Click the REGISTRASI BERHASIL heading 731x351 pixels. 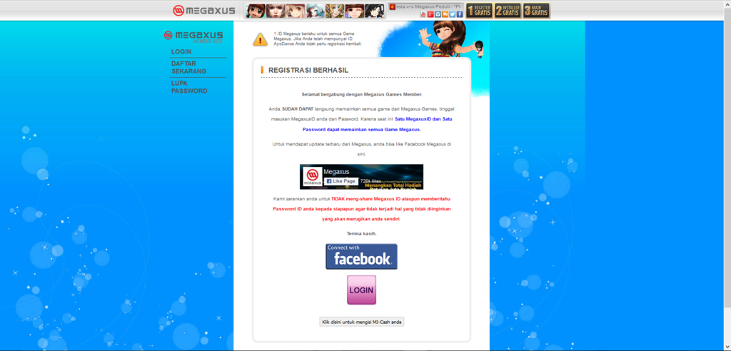click(308, 70)
